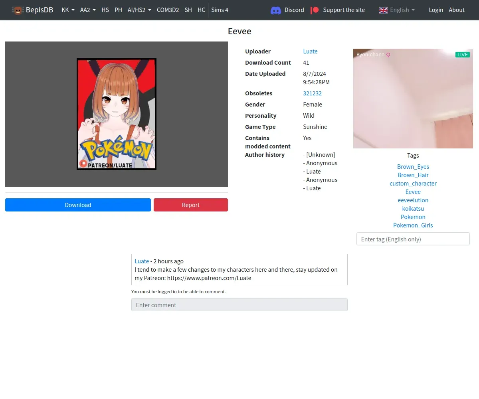Click the Pokemon tag
This screenshot has width=479, height=399.
(413, 217)
